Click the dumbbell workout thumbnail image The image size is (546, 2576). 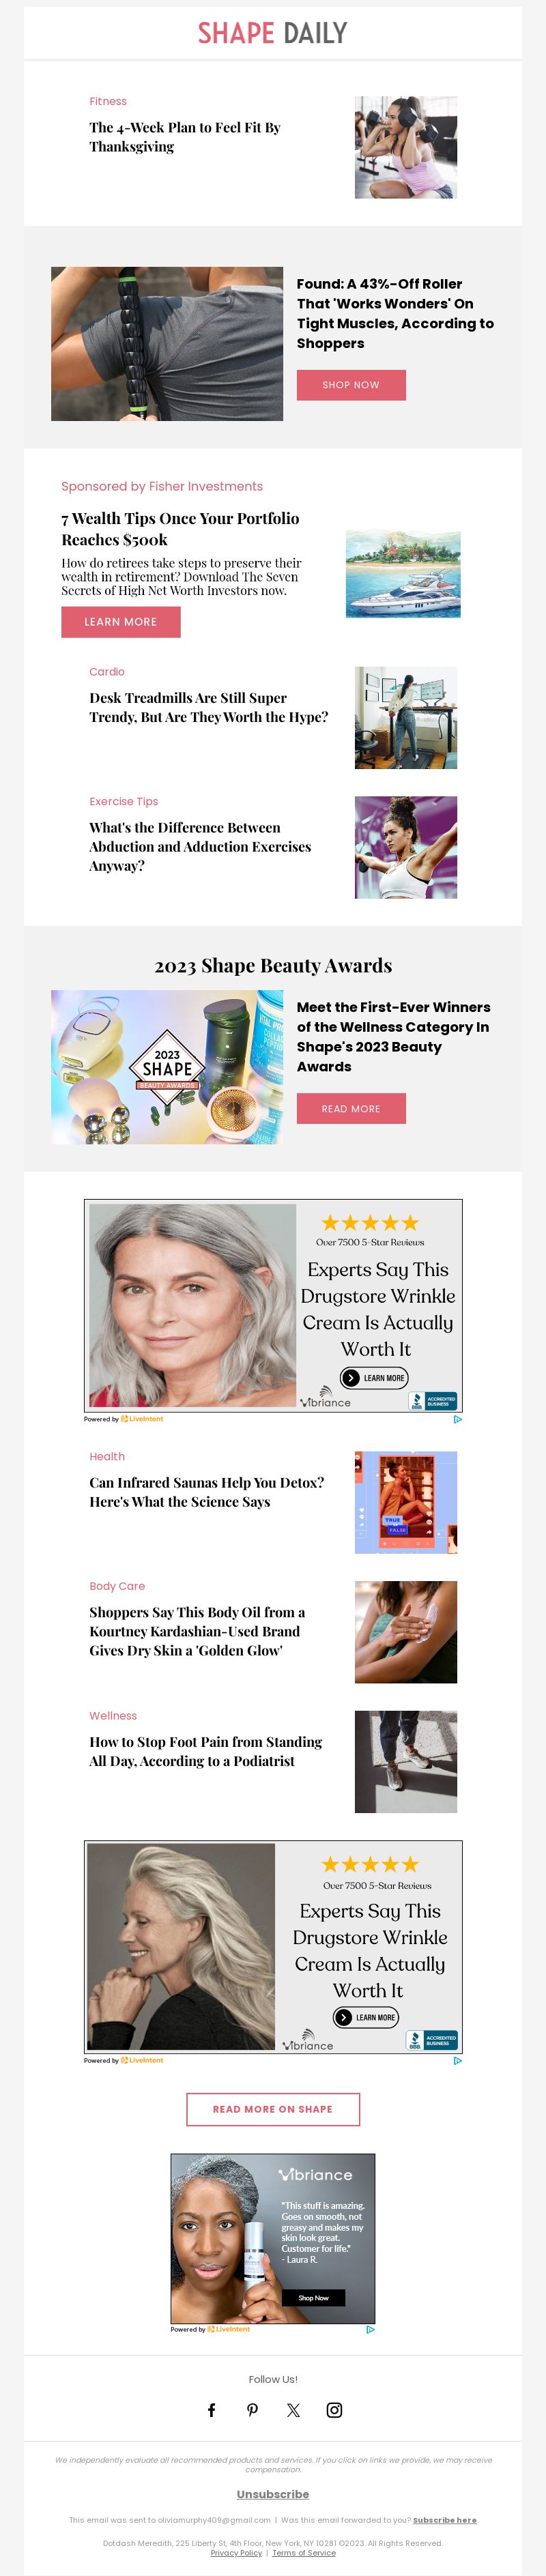click(406, 147)
